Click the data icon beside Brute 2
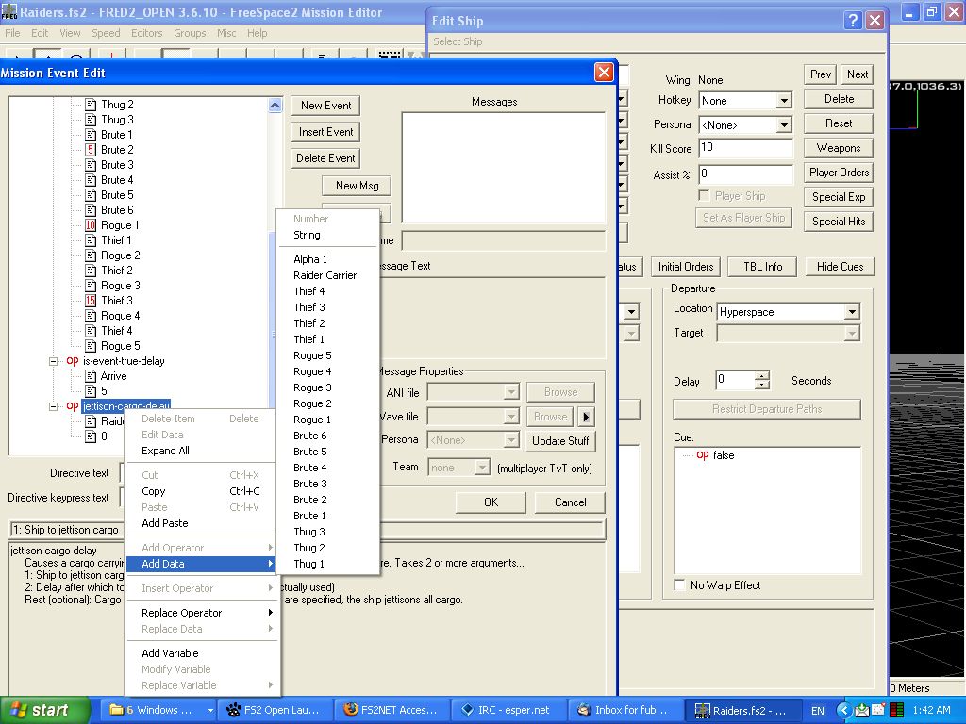The height and width of the screenshot is (724, 966). click(x=91, y=150)
